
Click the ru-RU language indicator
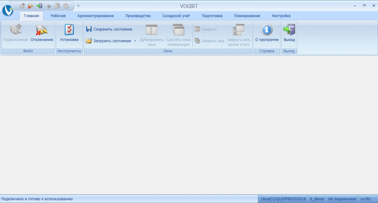[x=365, y=199]
